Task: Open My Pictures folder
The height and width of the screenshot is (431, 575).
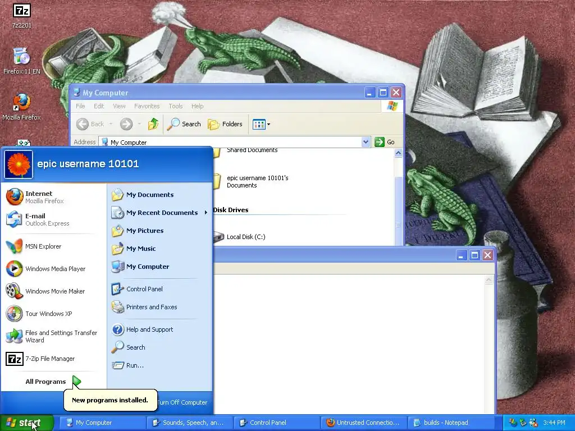Action: pyautogui.click(x=160, y=231)
